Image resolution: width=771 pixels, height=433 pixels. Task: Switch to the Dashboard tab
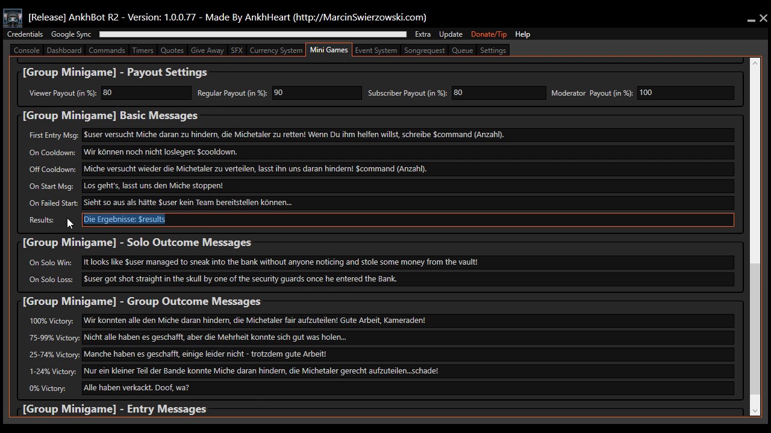pos(64,51)
